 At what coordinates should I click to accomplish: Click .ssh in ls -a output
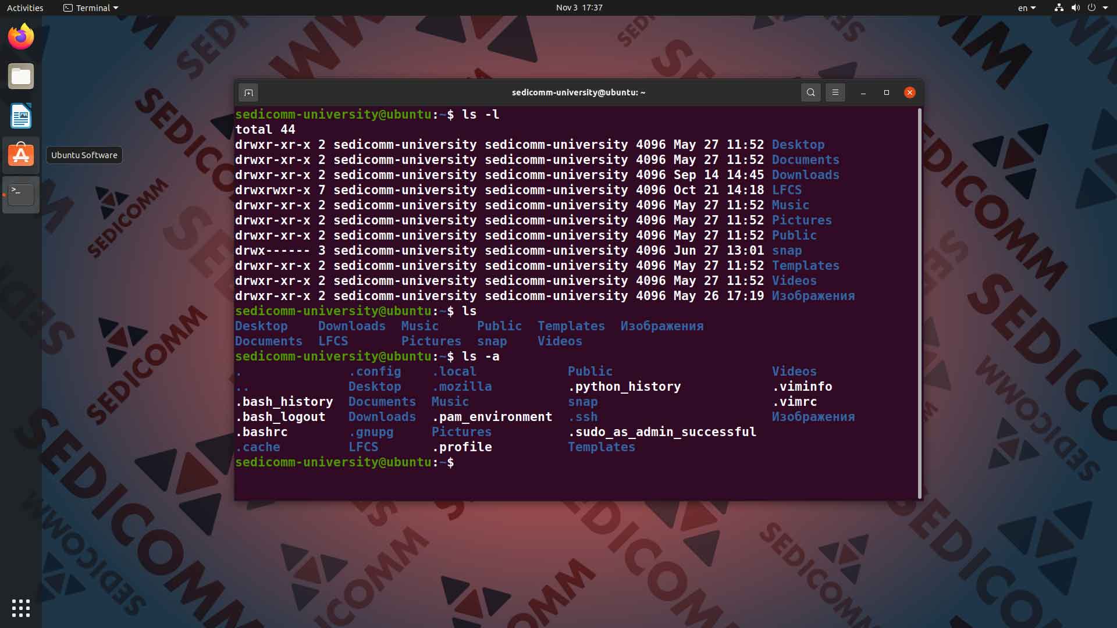[x=583, y=417]
